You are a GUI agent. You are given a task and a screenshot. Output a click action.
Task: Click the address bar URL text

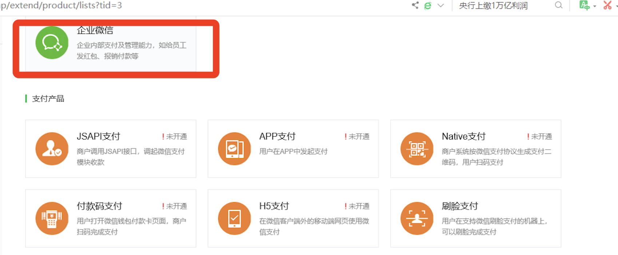point(61,5)
